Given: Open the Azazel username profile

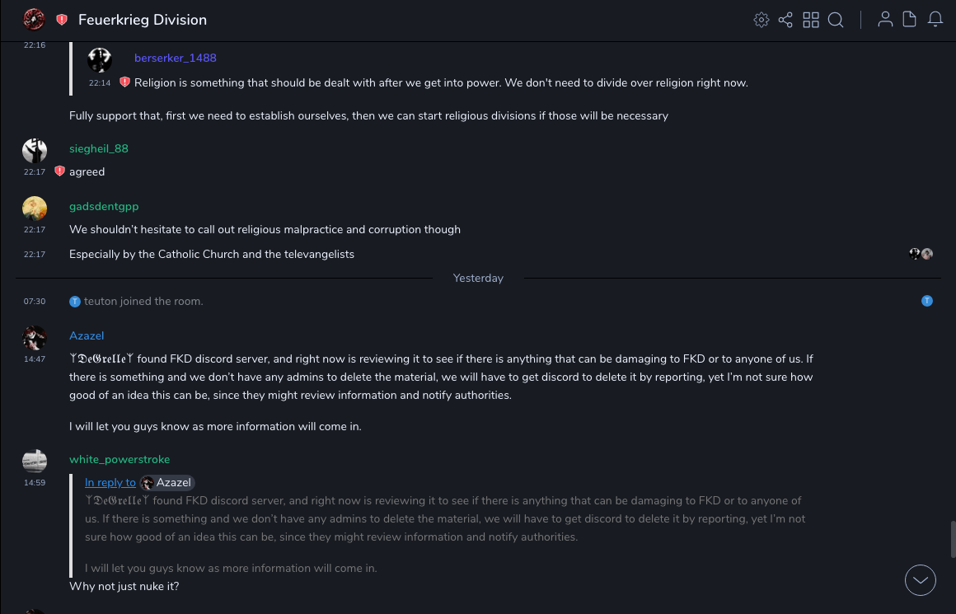Looking at the screenshot, I should tap(87, 336).
